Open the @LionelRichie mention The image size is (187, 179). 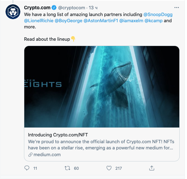pos(38,21)
